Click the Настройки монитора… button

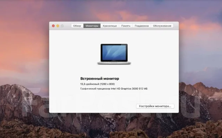(x=155, y=106)
